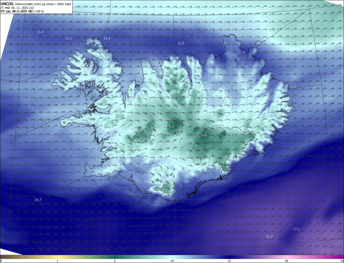This screenshot has width=344, height=263.
Task: Click the legend tick label 10
Action: pos(172,261)
